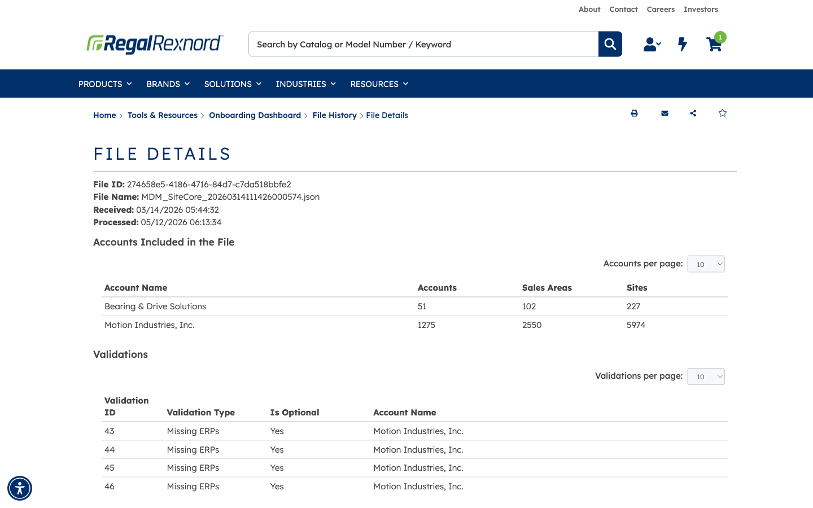Click the print page icon
813x508 pixels.
[634, 113]
